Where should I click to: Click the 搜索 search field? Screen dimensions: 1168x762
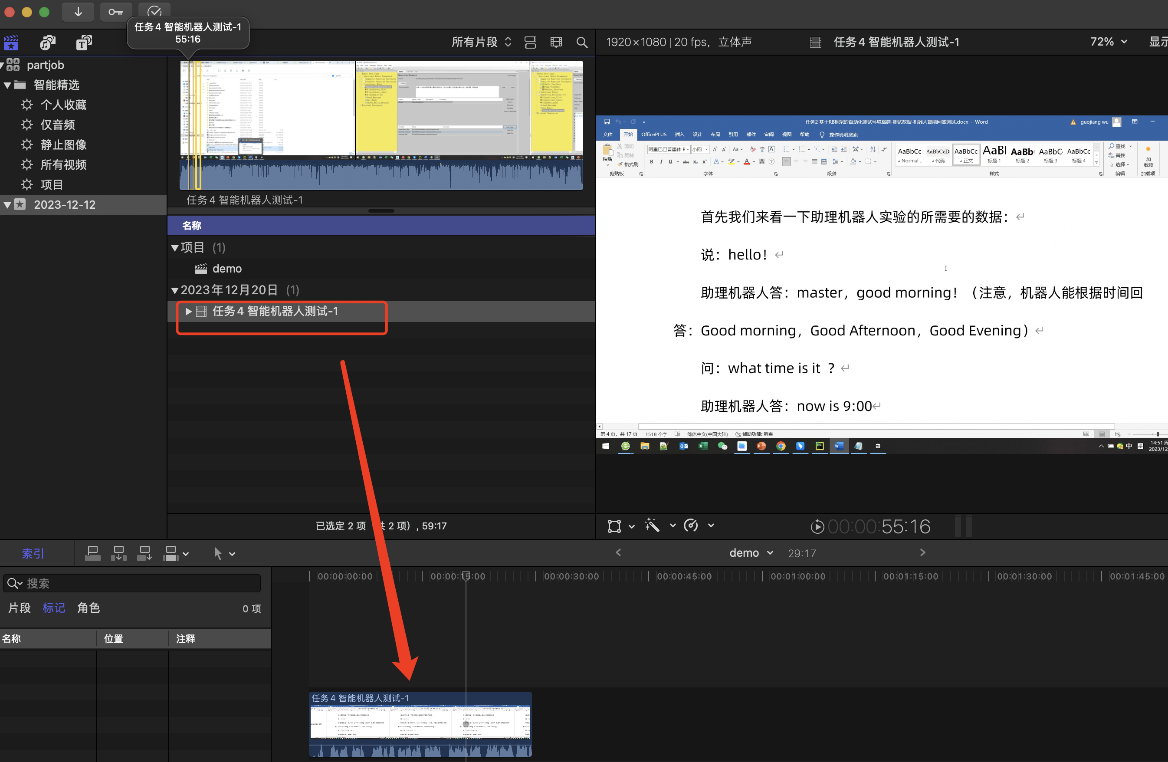coord(138,583)
